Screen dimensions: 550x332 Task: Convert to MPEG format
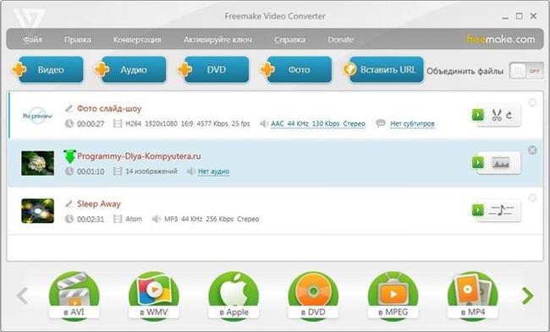point(393,296)
